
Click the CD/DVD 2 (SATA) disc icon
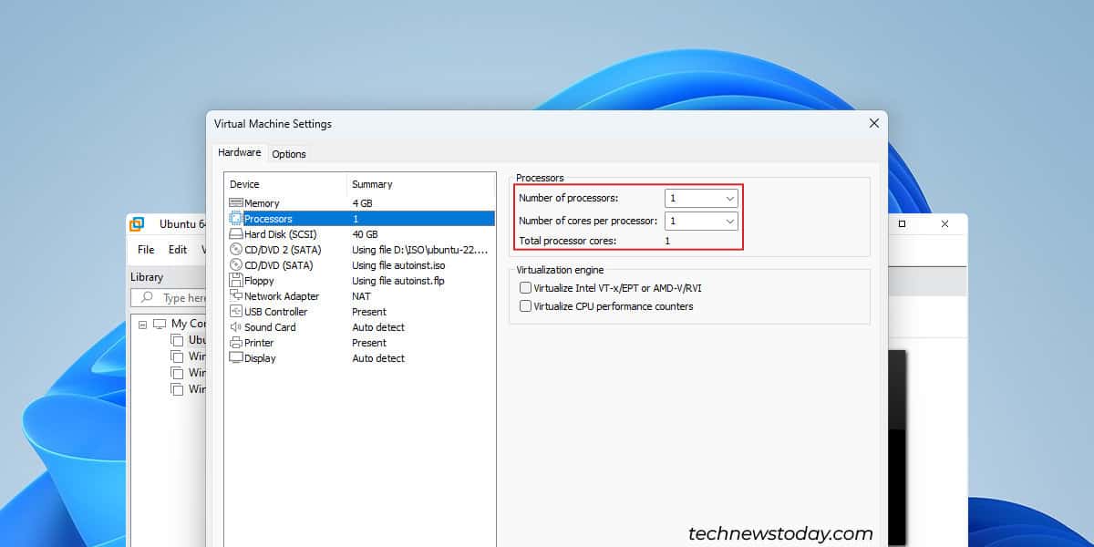point(235,250)
